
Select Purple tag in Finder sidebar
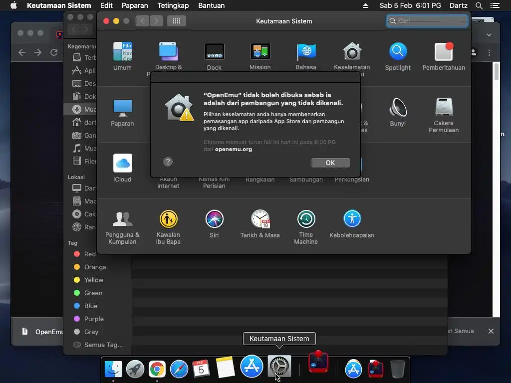tap(89, 319)
